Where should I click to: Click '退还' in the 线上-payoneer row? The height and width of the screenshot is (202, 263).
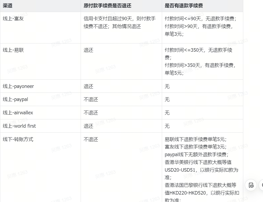(x=88, y=86)
